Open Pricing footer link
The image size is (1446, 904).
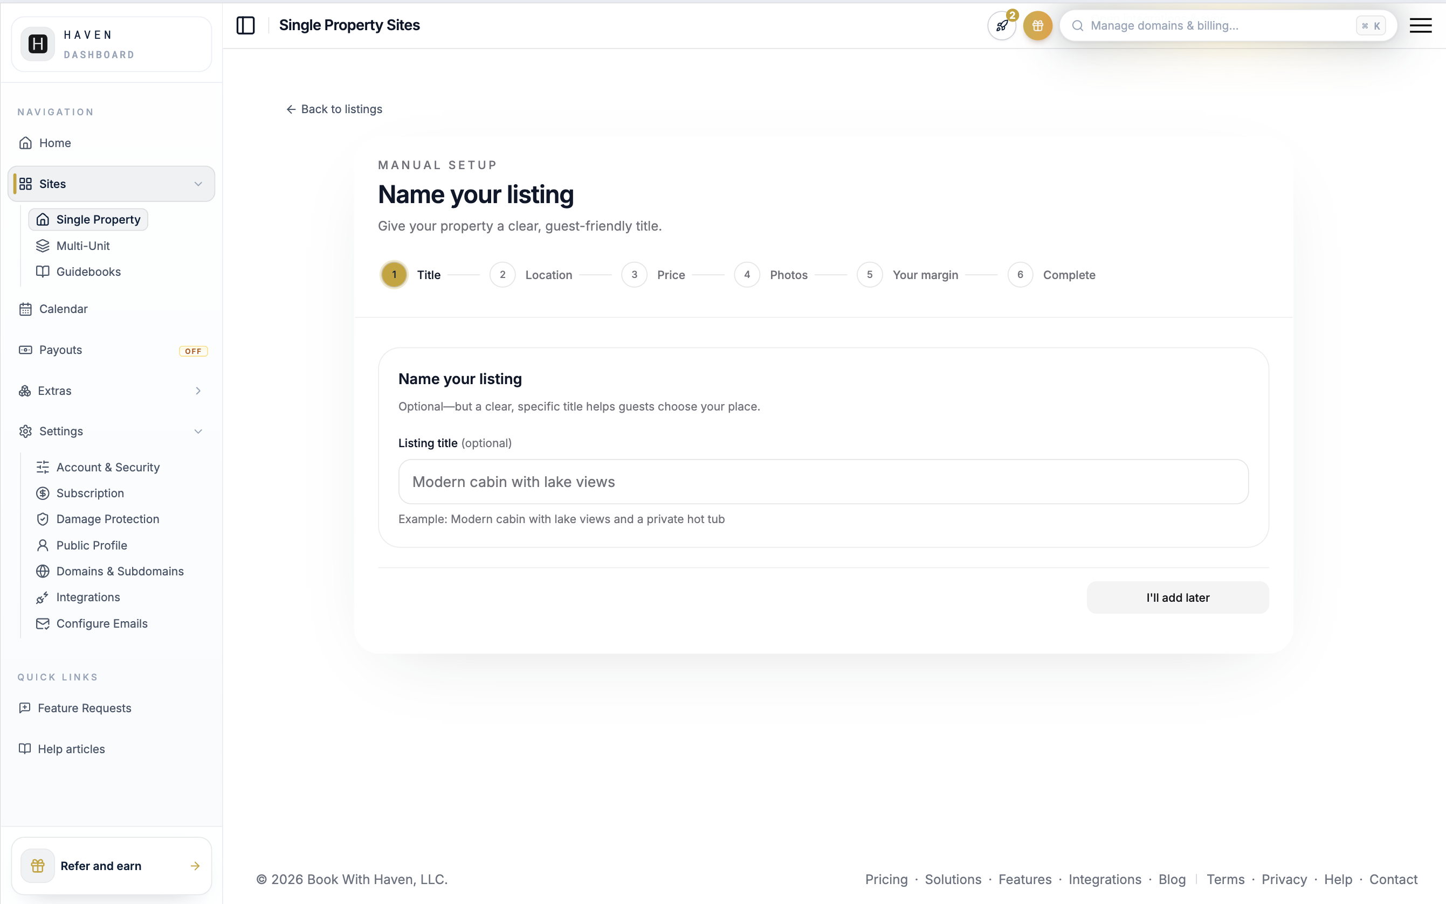coord(886,879)
